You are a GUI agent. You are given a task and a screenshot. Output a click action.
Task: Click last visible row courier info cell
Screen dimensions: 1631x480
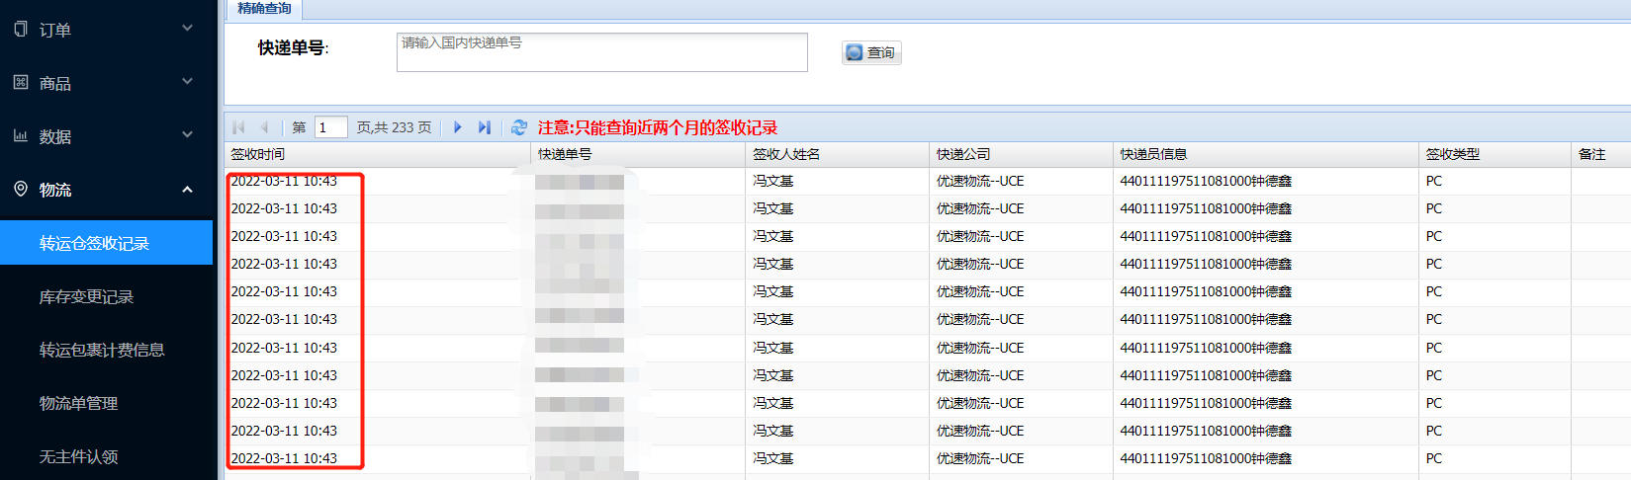[1266, 458]
